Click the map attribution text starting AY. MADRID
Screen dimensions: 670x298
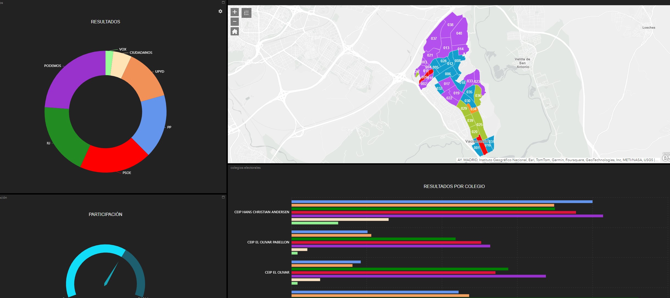point(558,160)
